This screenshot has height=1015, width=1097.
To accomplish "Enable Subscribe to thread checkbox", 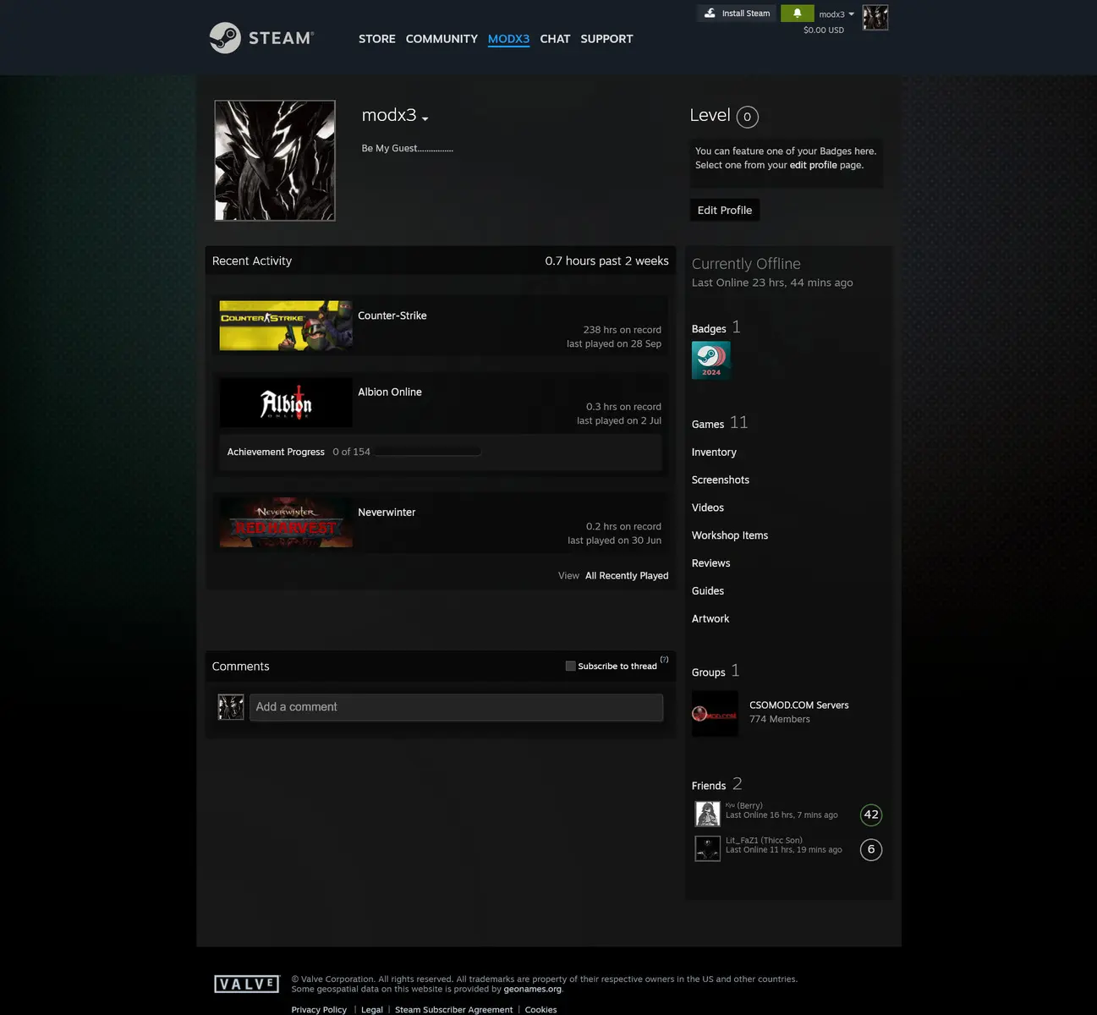I will 570,666.
